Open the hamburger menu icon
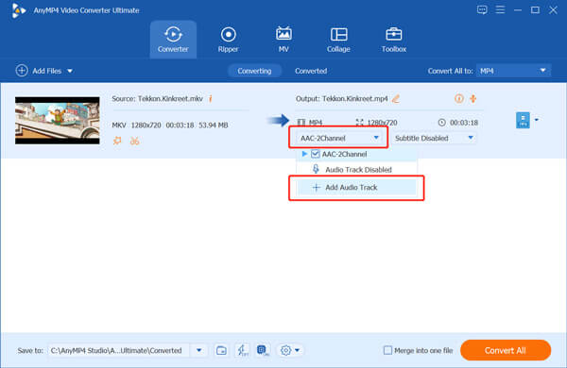 [500, 9]
